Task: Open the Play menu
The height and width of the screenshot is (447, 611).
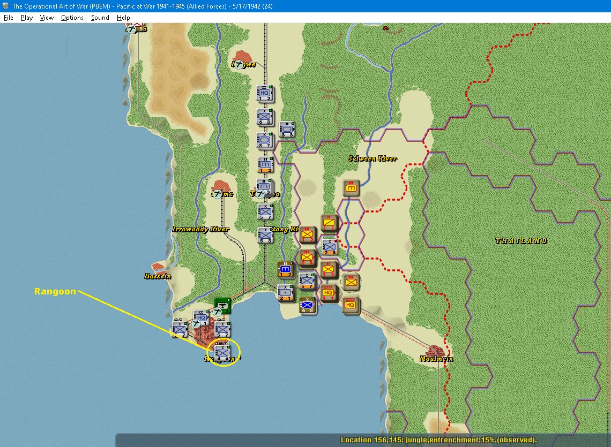Action: [26, 18]
